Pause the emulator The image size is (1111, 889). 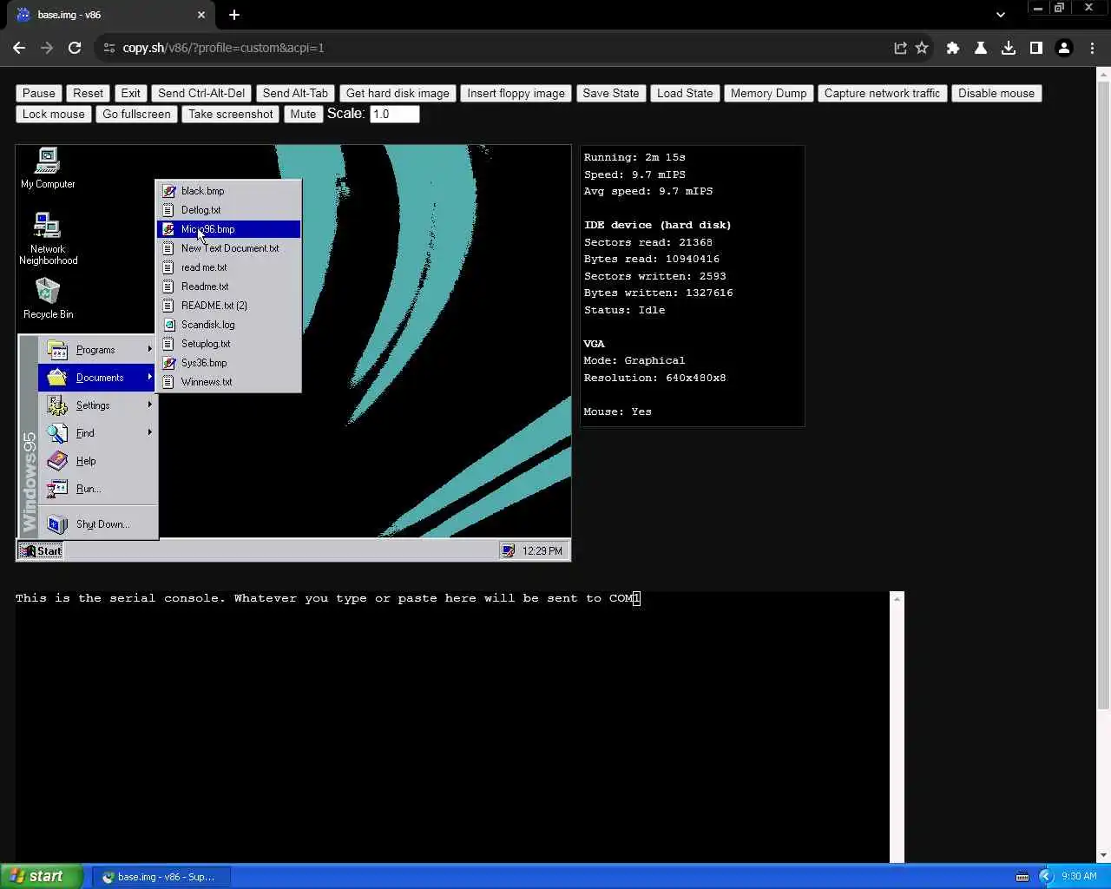tap(39, 93)
